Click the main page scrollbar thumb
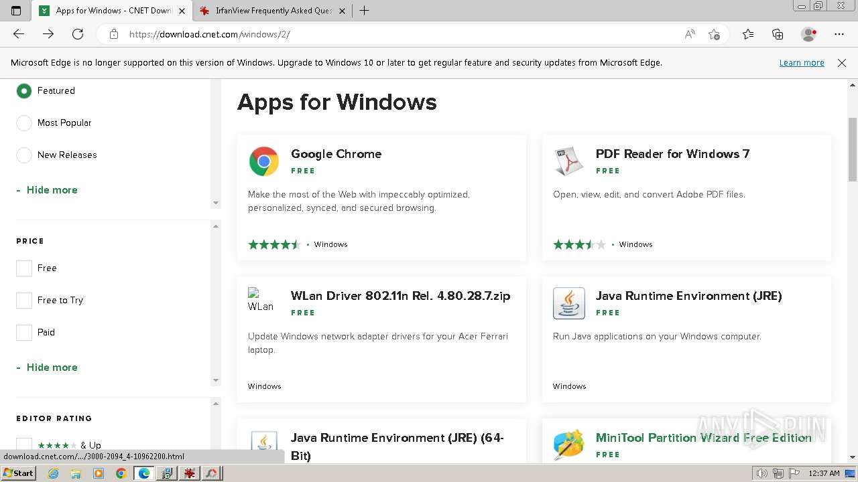 coord(853,149)
